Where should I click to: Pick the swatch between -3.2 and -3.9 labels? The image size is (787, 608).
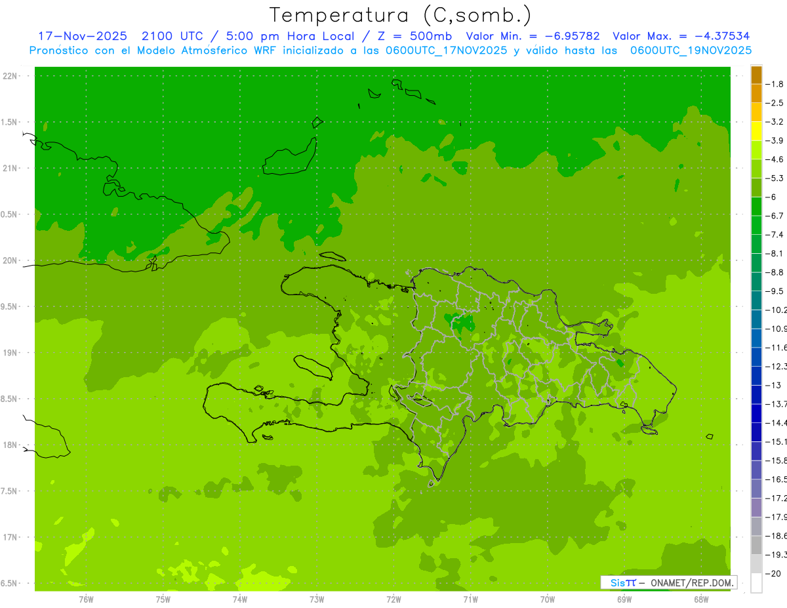[x=756, y=131]
